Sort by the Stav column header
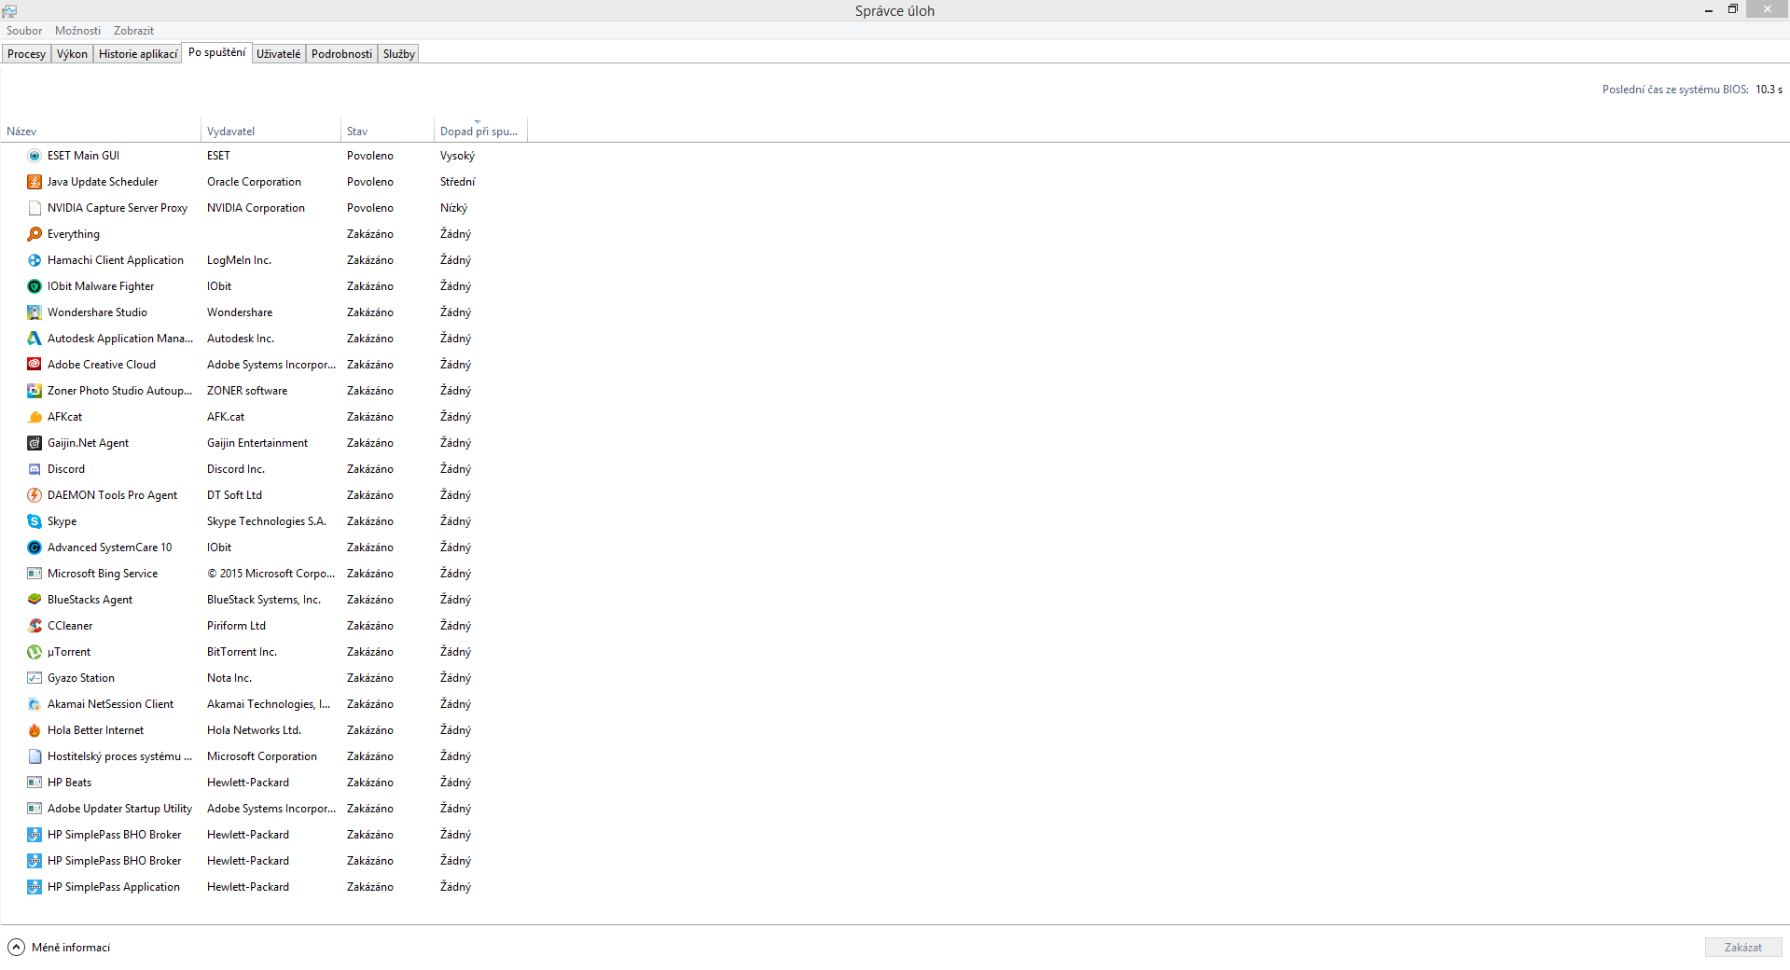This screenshot has height=970, width=1790. 387,132
